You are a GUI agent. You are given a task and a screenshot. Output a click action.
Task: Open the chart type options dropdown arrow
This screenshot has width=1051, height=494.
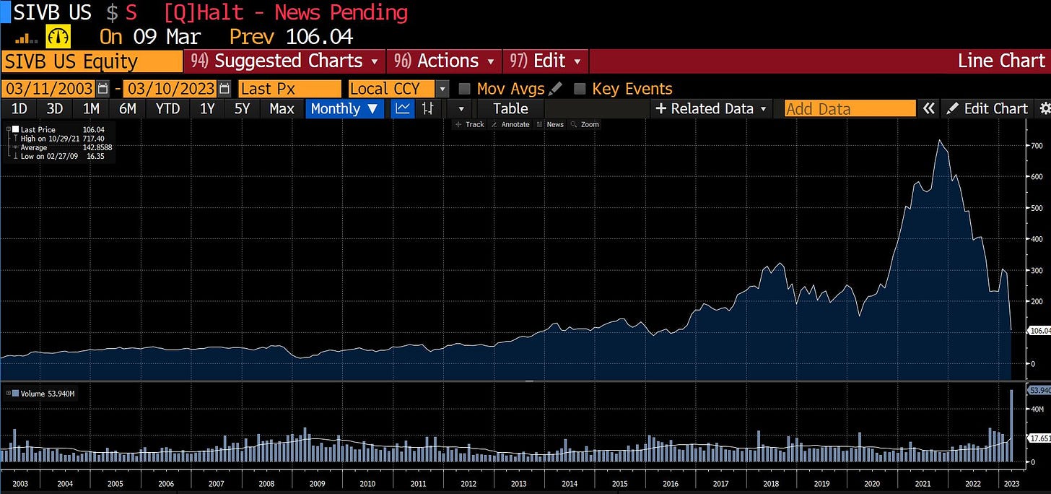[461, 108]
